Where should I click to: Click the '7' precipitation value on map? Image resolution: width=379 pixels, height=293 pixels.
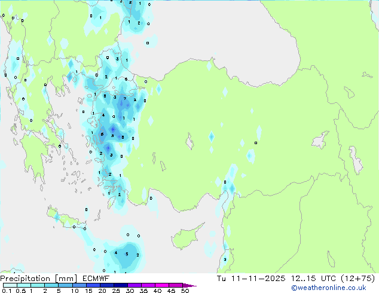(125, 99)
